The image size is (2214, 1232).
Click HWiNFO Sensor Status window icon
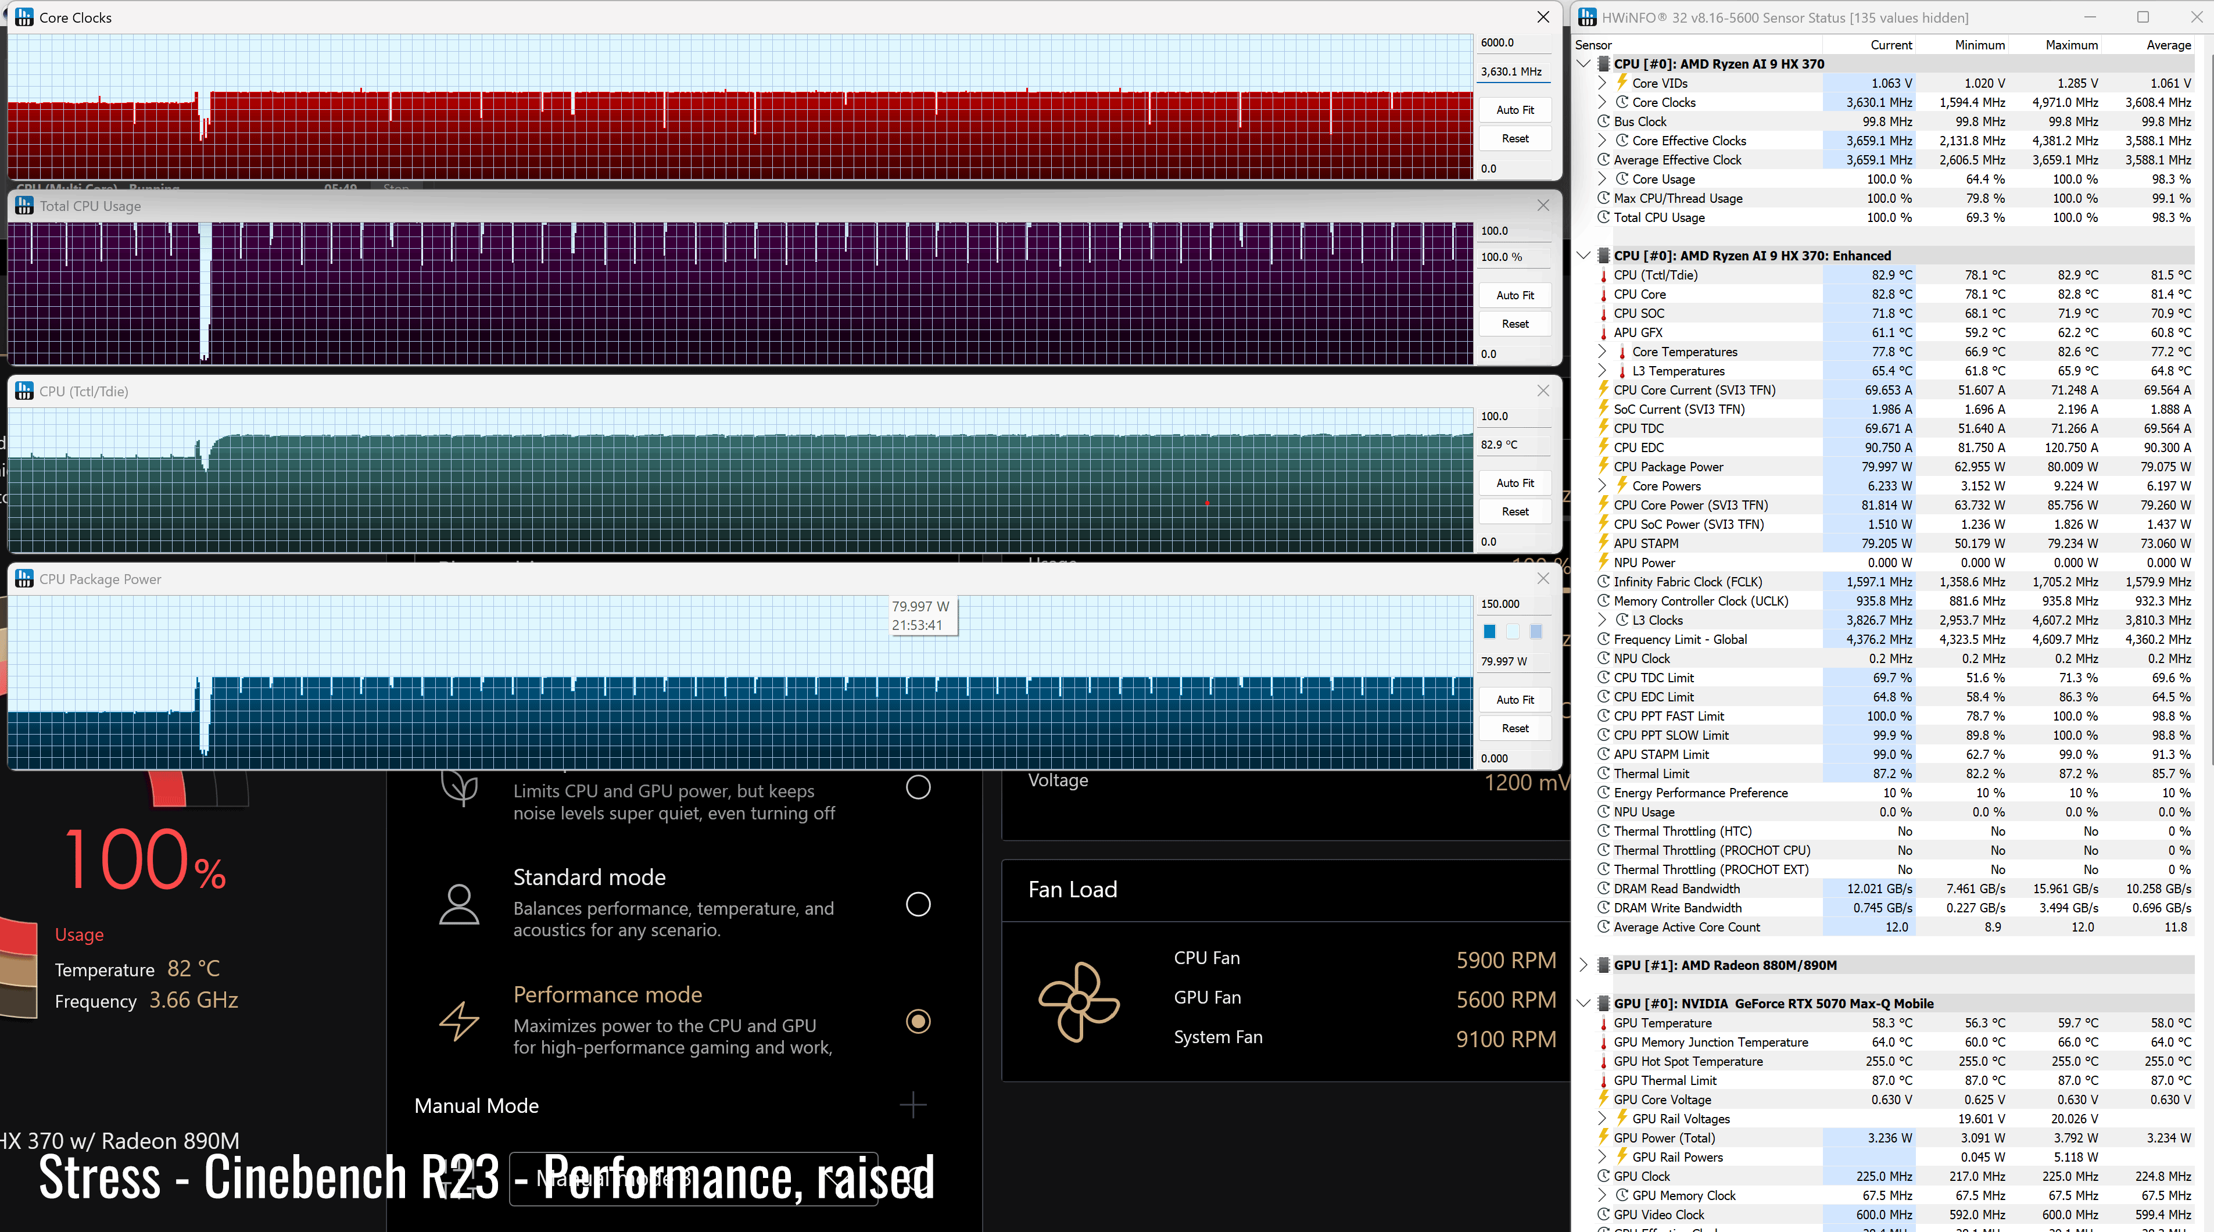1588,17
